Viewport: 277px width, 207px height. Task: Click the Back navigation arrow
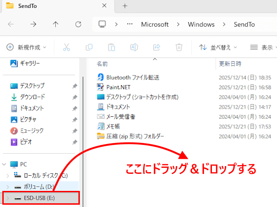point(11,24)
